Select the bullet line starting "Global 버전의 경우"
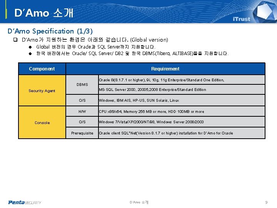The height and width of the screenshot is (208, 277). pyautogui.click(x=95, y=47)
